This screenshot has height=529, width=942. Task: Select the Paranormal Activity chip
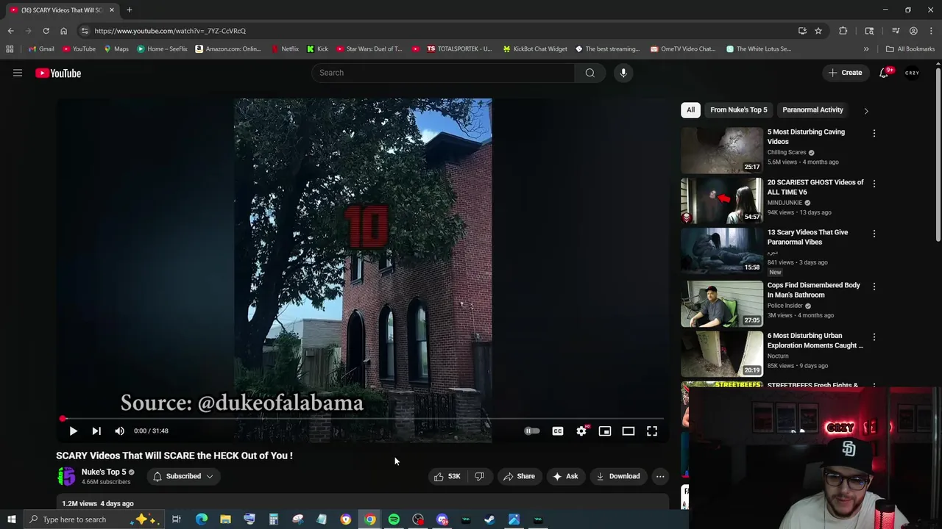coord(812,109)
